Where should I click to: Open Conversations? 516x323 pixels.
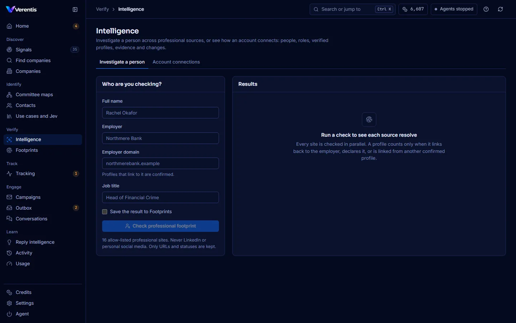(x=43, y=219)
